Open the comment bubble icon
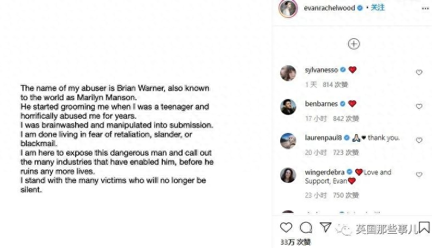 point(306,227)
